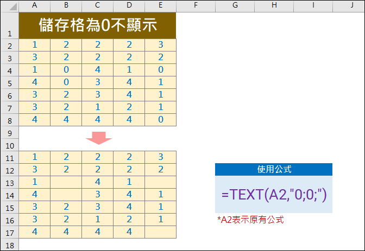365x251 pixels.
Task: Select row 17 header
Action: pos(10,232)
